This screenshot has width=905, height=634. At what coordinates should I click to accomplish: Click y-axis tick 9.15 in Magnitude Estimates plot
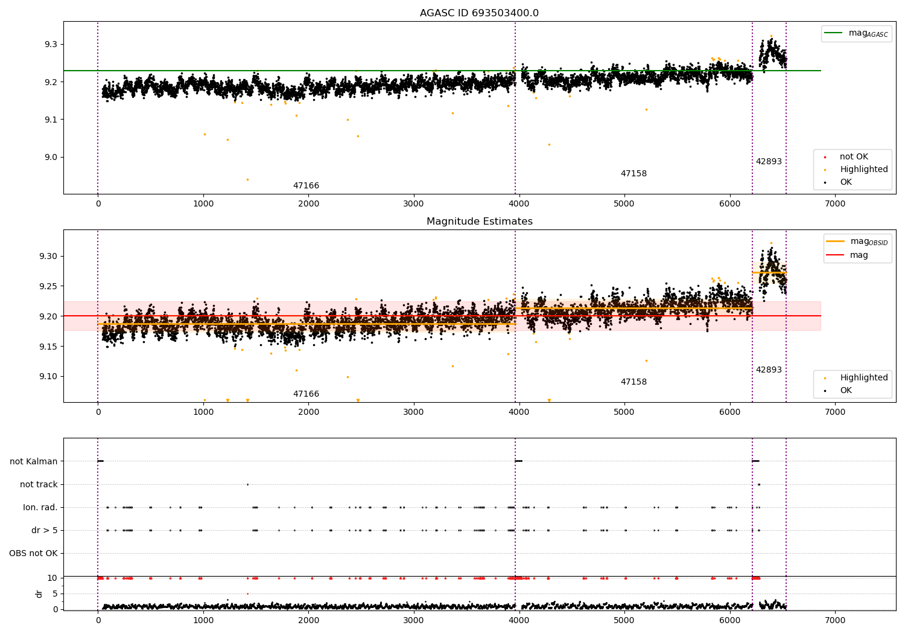coord(48,347)
